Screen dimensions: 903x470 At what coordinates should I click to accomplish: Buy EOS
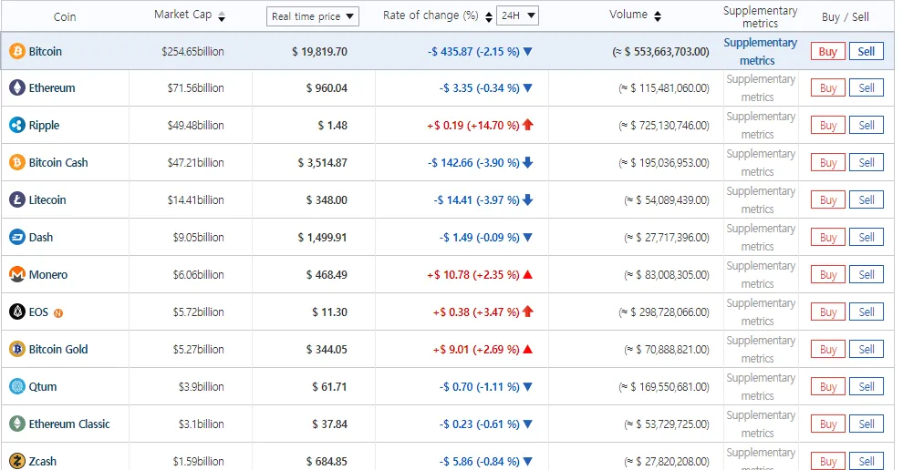828,312
